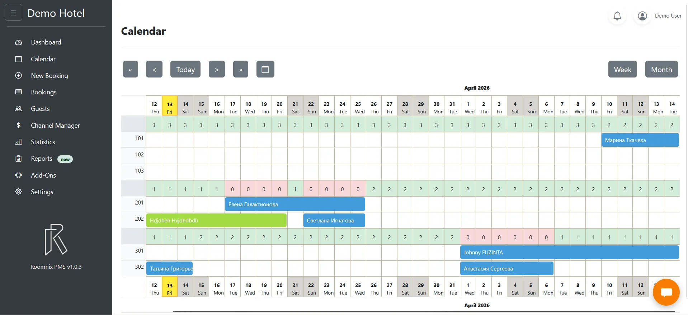
Task: Open the orange chat widget
Action: (x=666, y=292)
